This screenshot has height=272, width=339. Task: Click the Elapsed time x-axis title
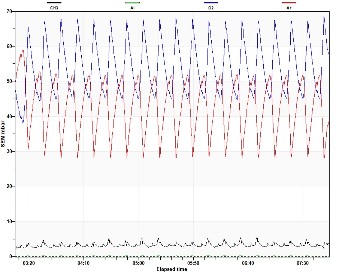[x=172, y=269]
